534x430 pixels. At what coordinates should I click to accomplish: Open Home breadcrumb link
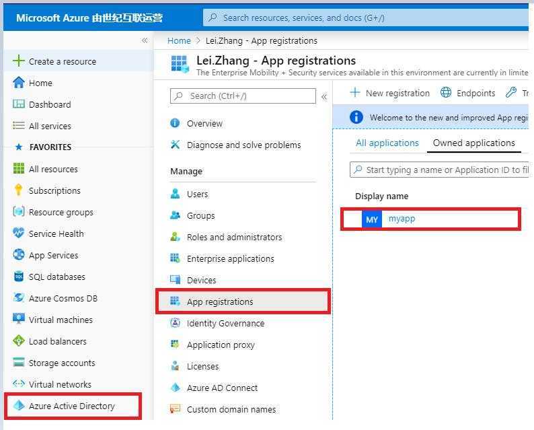[x=179, y=40]
